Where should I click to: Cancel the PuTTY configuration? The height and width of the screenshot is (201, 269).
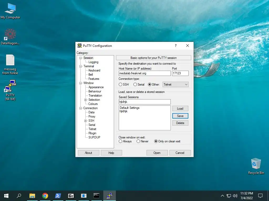pos(180,153)
